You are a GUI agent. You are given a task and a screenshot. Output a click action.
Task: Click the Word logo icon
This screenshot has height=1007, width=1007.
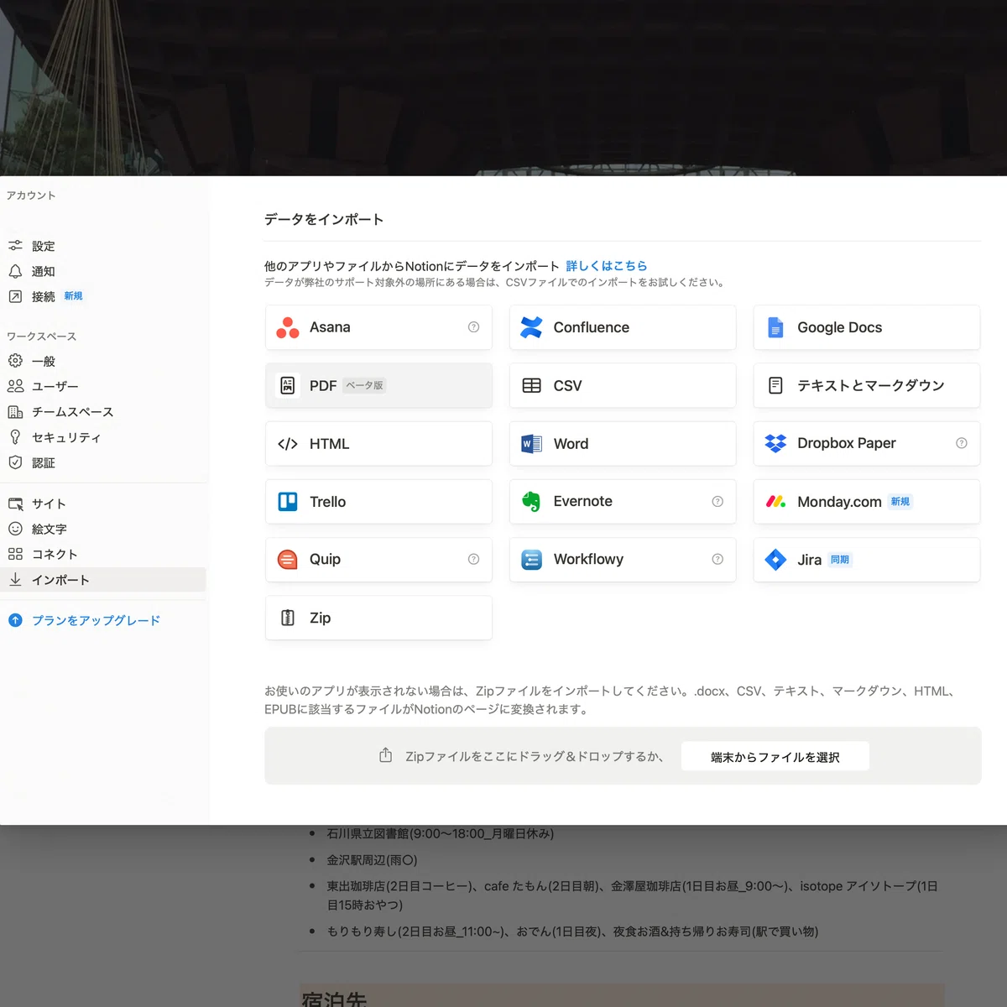point(531,444)
